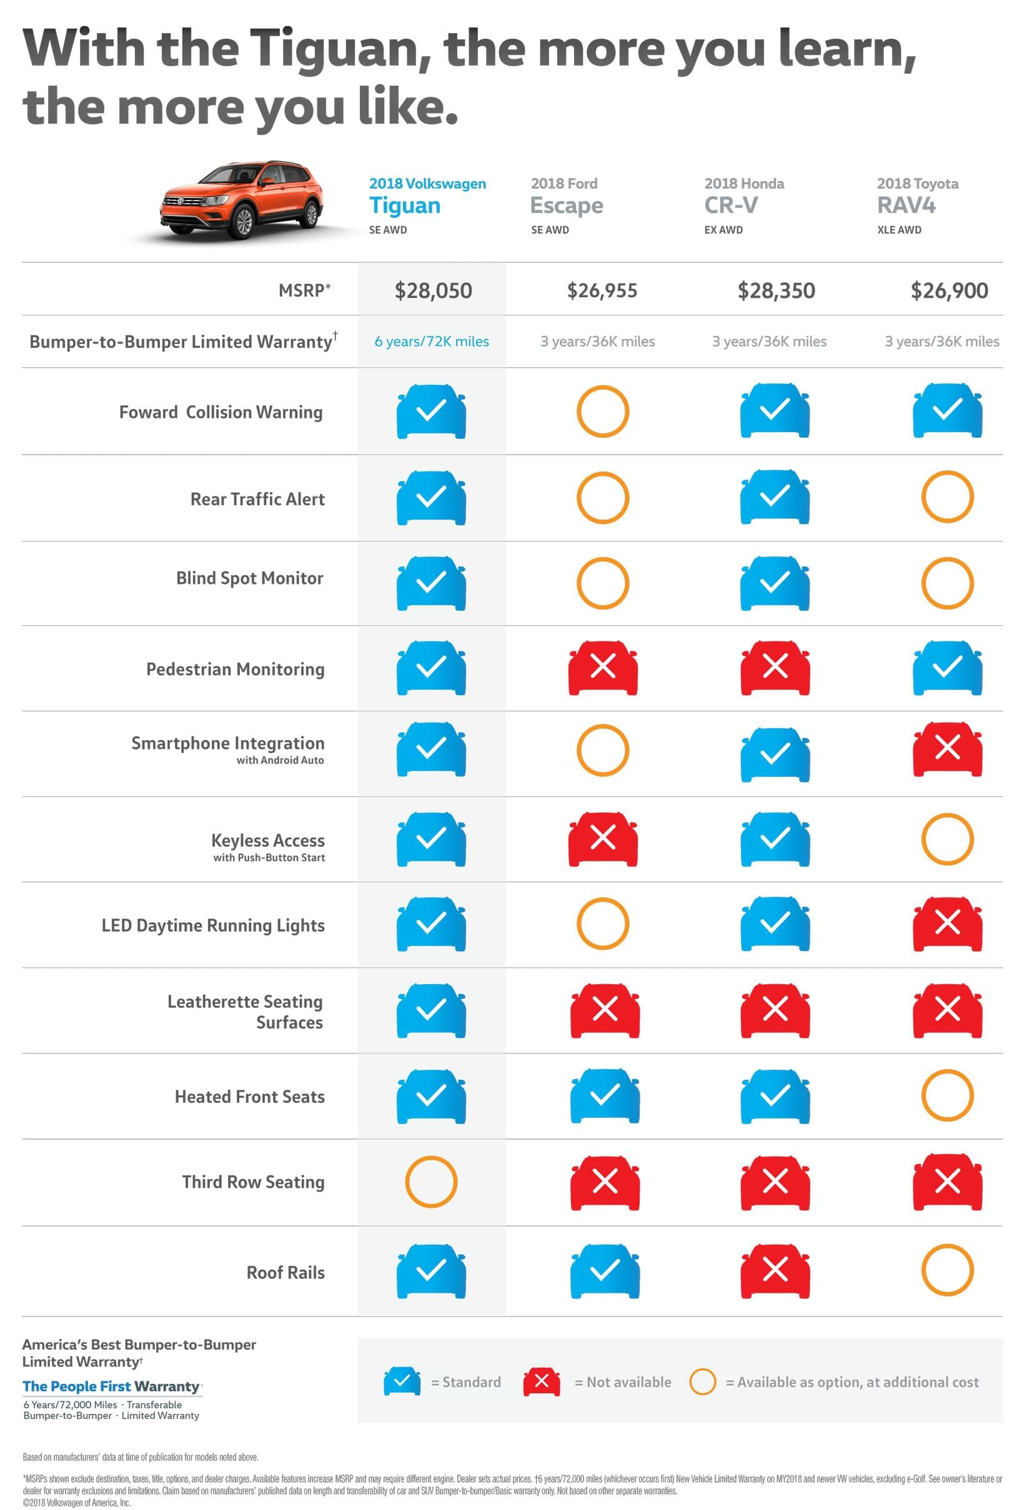Click Tiguan's Third Row Seating orange circle

[x=431, y=1181]
